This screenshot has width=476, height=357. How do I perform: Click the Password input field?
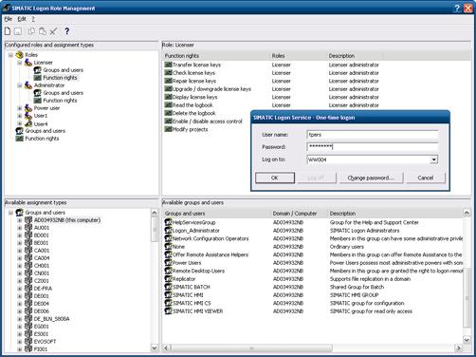pos(373,147)
